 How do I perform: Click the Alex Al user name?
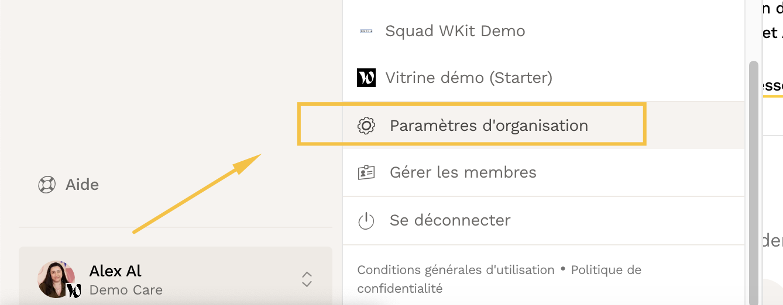pos(115,271)
